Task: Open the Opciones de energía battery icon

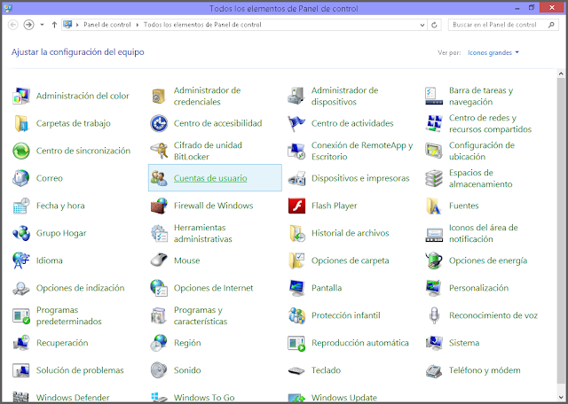Action: tap(434, 260)
